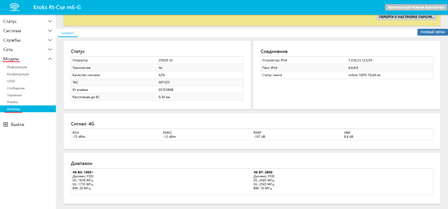The height and width of the screenshot is (209, 448).
Task: Open the Терминал page
Action: (x=14, y=95)
